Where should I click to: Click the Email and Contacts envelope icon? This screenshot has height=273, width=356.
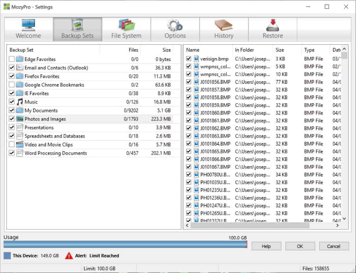(x=20, y=68)
